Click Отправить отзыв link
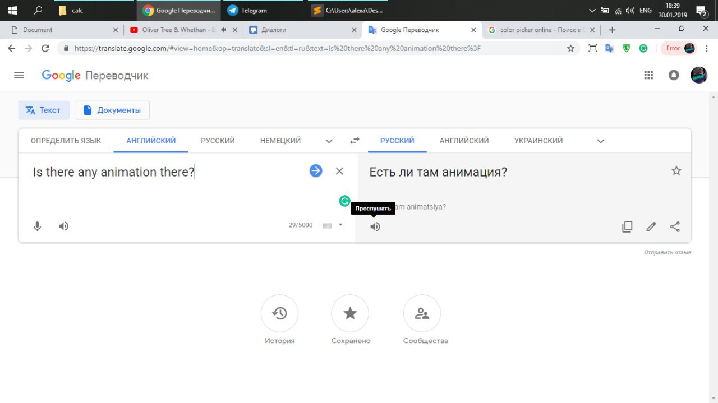Viewport: 718px width, 403px height. (x=668, y=253)
